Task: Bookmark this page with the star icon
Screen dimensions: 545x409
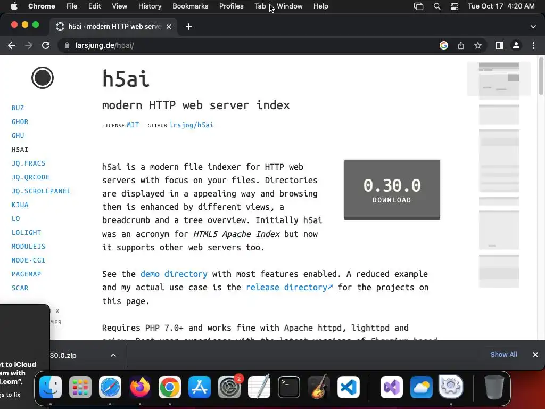Action: pos(478,46)
